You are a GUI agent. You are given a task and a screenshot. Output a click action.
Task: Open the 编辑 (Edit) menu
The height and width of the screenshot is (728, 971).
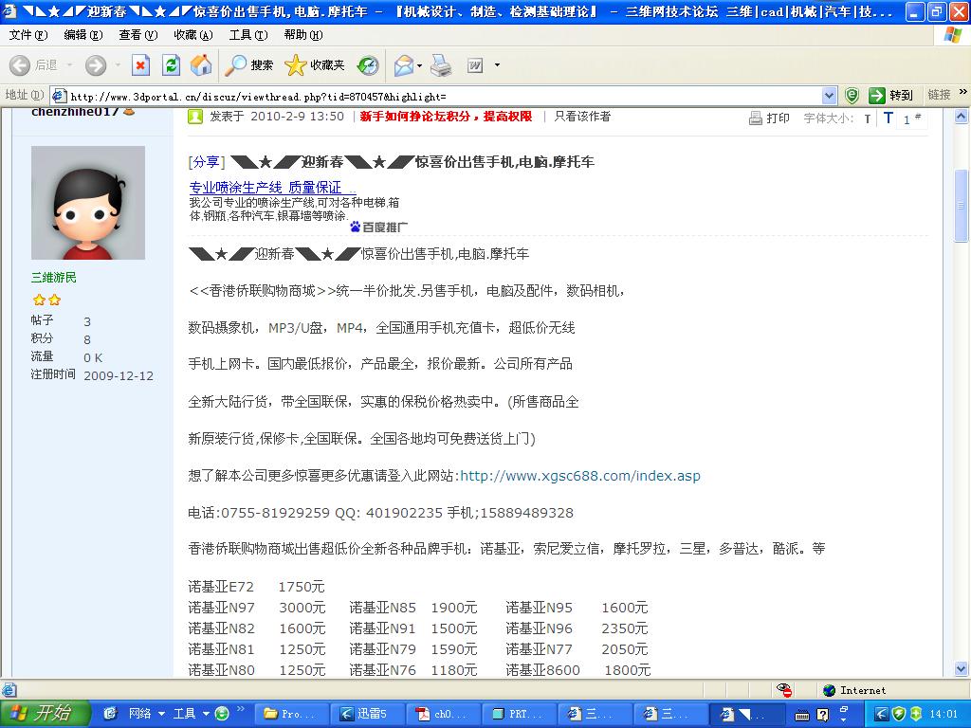click(x=83, y=35)
